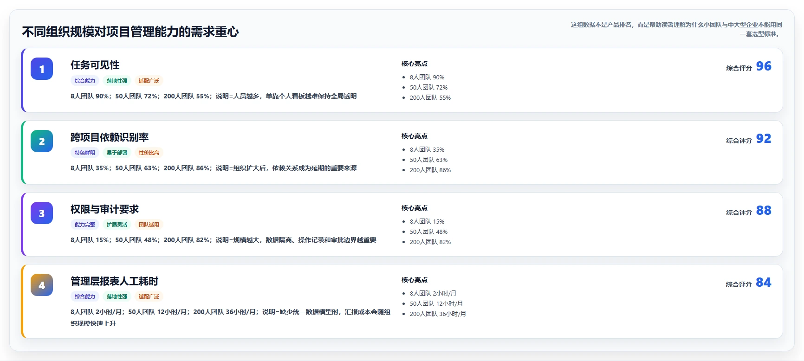Click the 200人团队 86% bullet

click(430, 170)
